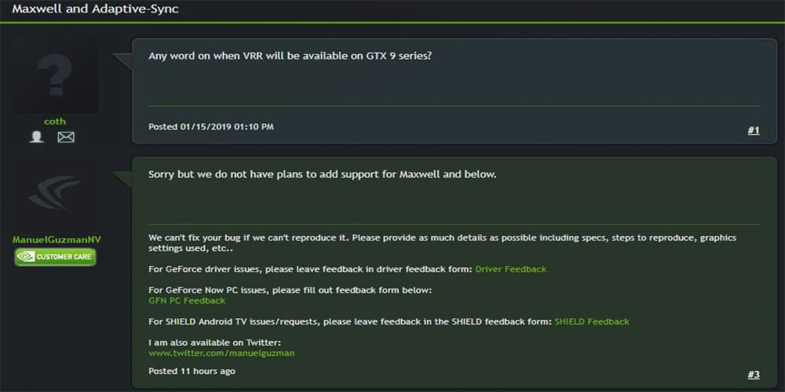
Task: Click the green Customer Care badge
Action: (x=55, y=256)
